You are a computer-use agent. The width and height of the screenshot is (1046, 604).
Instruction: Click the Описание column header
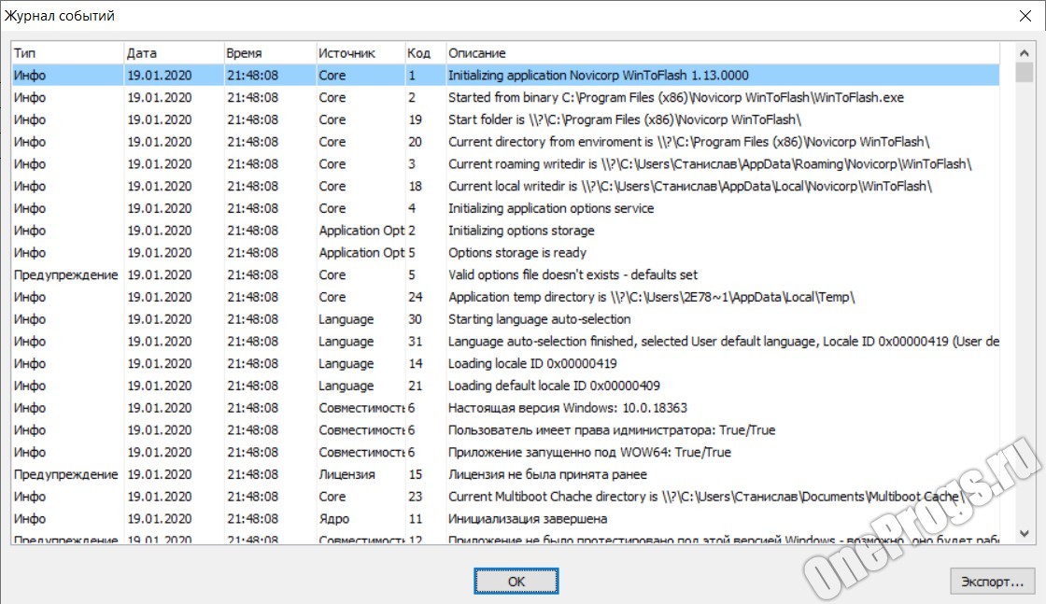point(719,53)
